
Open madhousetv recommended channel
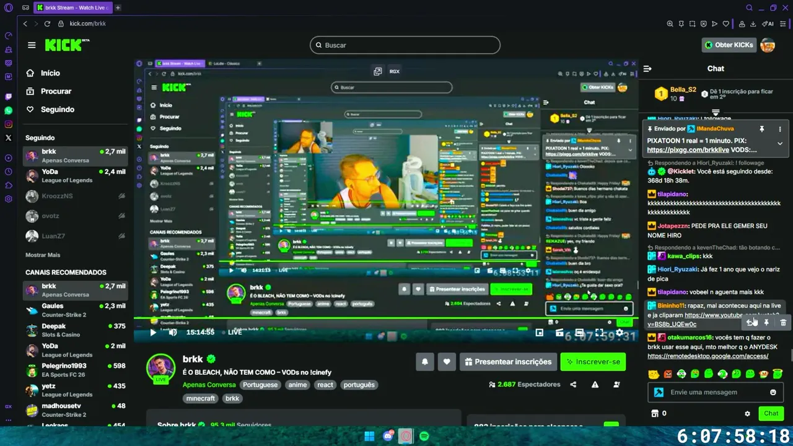76,409
